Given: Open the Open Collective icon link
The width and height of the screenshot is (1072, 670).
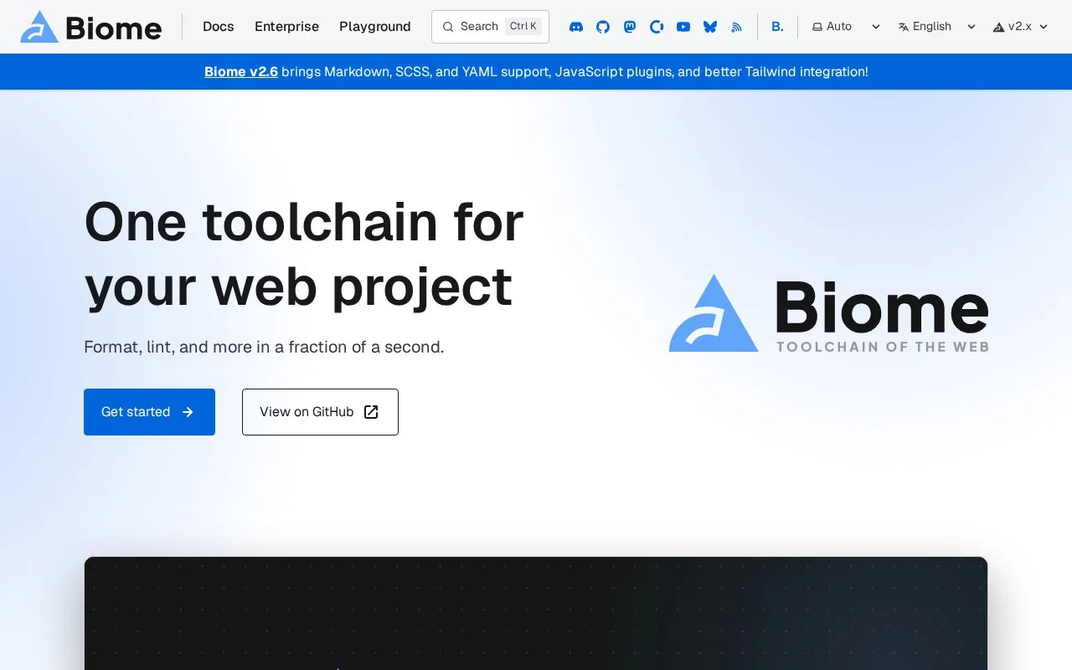Looking at the screenshot, I should 657,27.
